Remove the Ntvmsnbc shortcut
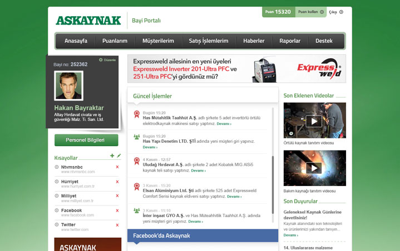This screenshot has width=400, height=251. tap(117, 167)
